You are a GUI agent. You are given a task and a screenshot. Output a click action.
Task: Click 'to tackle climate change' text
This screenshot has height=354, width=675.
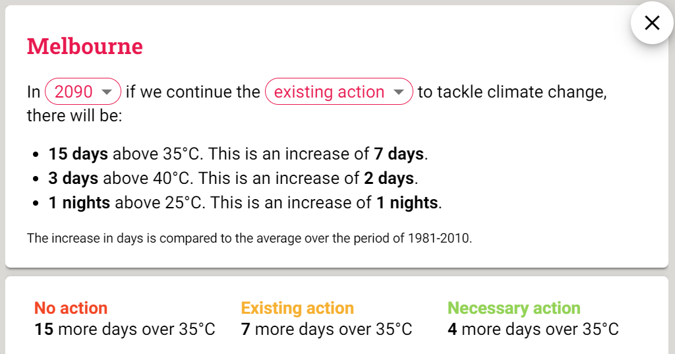[x=512, y=92]
